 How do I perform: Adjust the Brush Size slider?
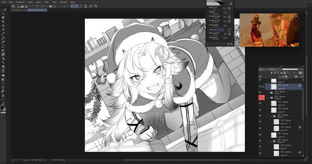216,9
